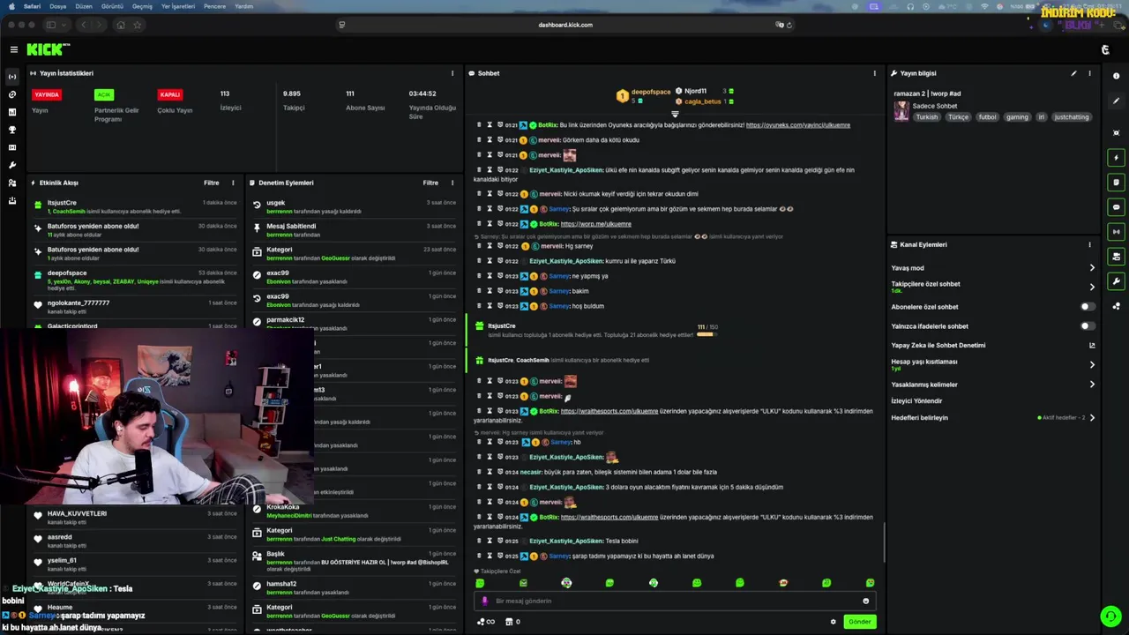Screen dimensions: 1129x635
Task: Open Denetim Eylemleri three-dot menu
Action: (452, 183)
